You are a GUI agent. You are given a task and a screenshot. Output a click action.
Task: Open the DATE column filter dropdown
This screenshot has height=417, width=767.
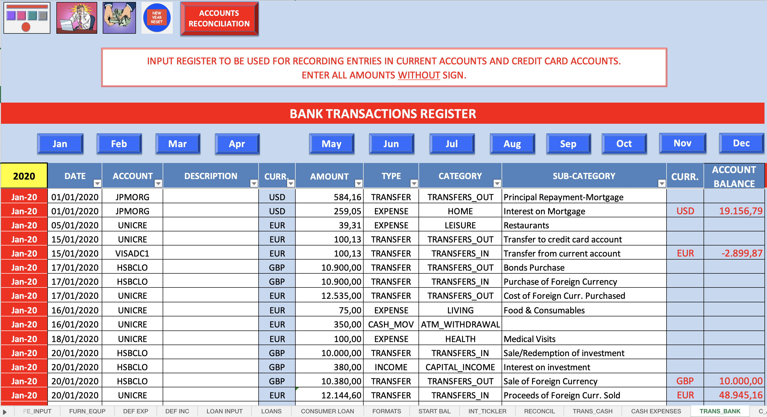97,183
